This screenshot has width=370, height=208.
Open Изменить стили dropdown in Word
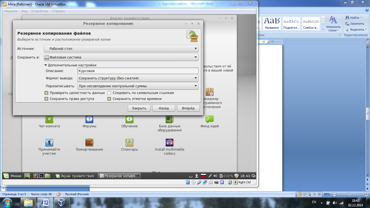(x=333, y=24)
